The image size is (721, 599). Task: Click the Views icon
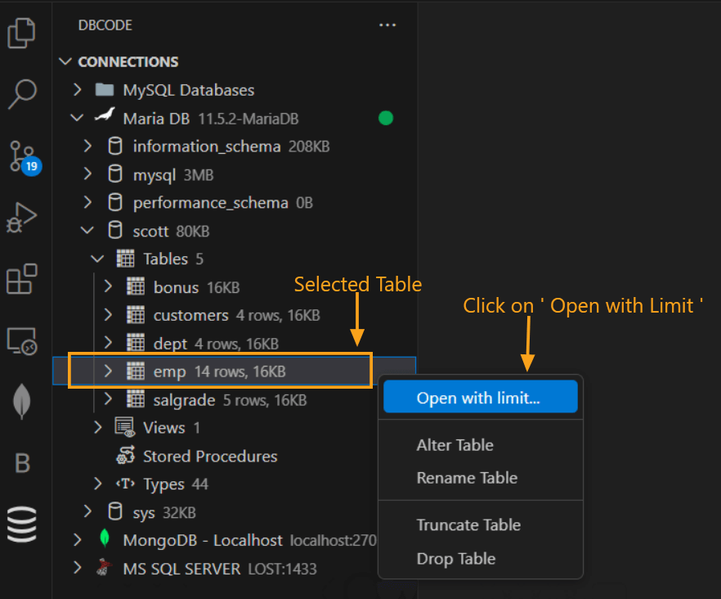(x=125, y=427)
